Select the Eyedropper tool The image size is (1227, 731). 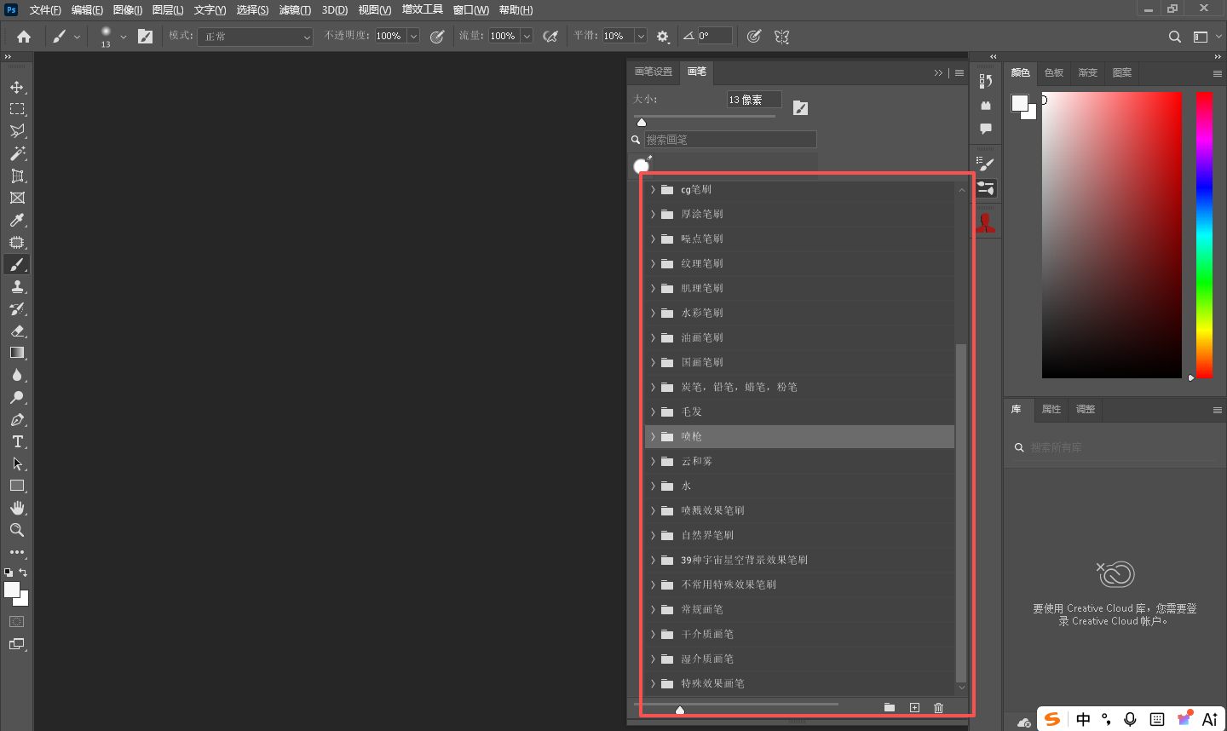click(17, 220)
